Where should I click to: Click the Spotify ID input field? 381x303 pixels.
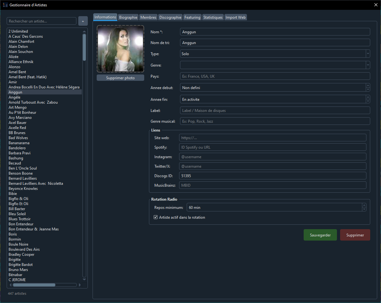click(273, 147)
